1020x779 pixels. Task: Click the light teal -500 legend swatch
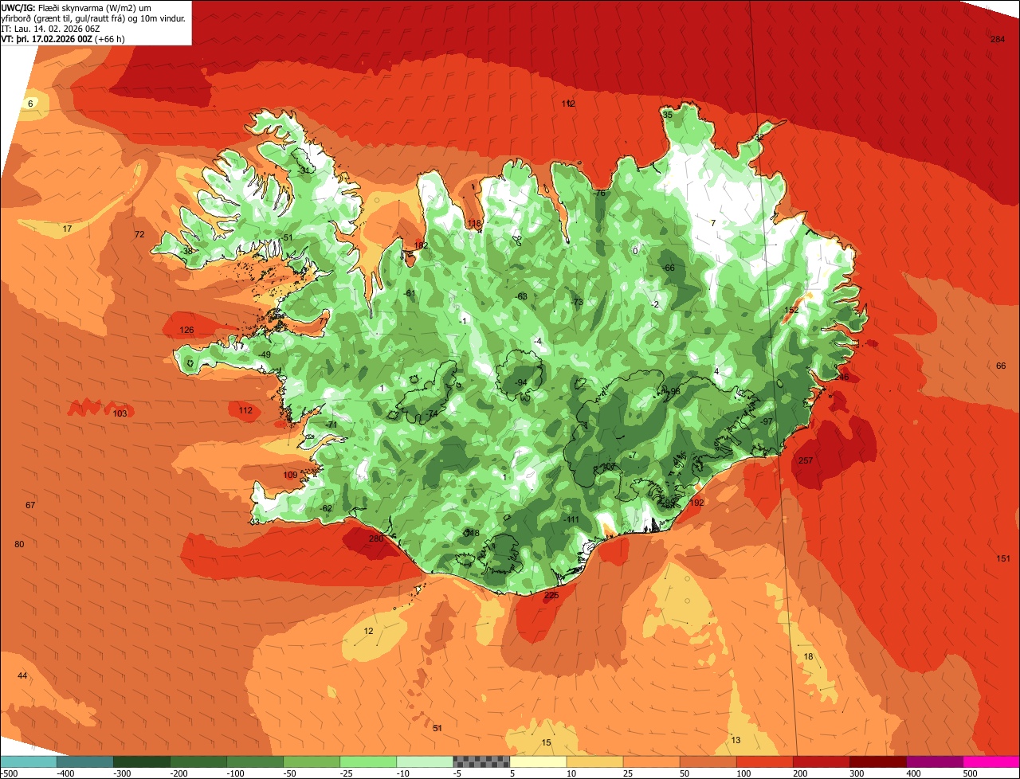(x=29, y=761)
